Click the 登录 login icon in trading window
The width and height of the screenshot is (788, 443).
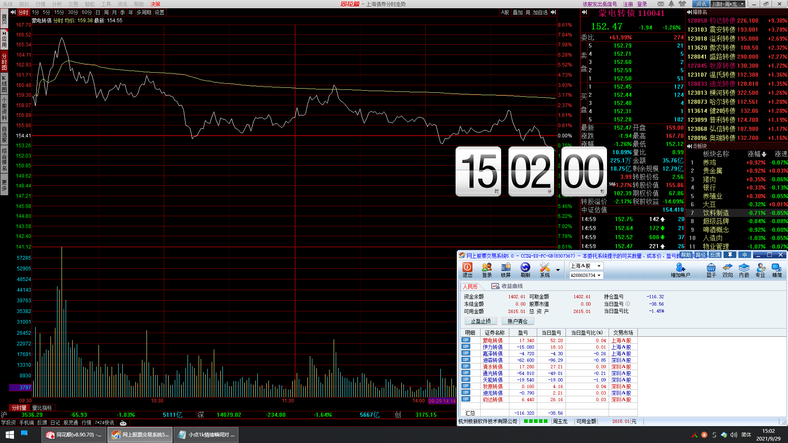[487, 270]
